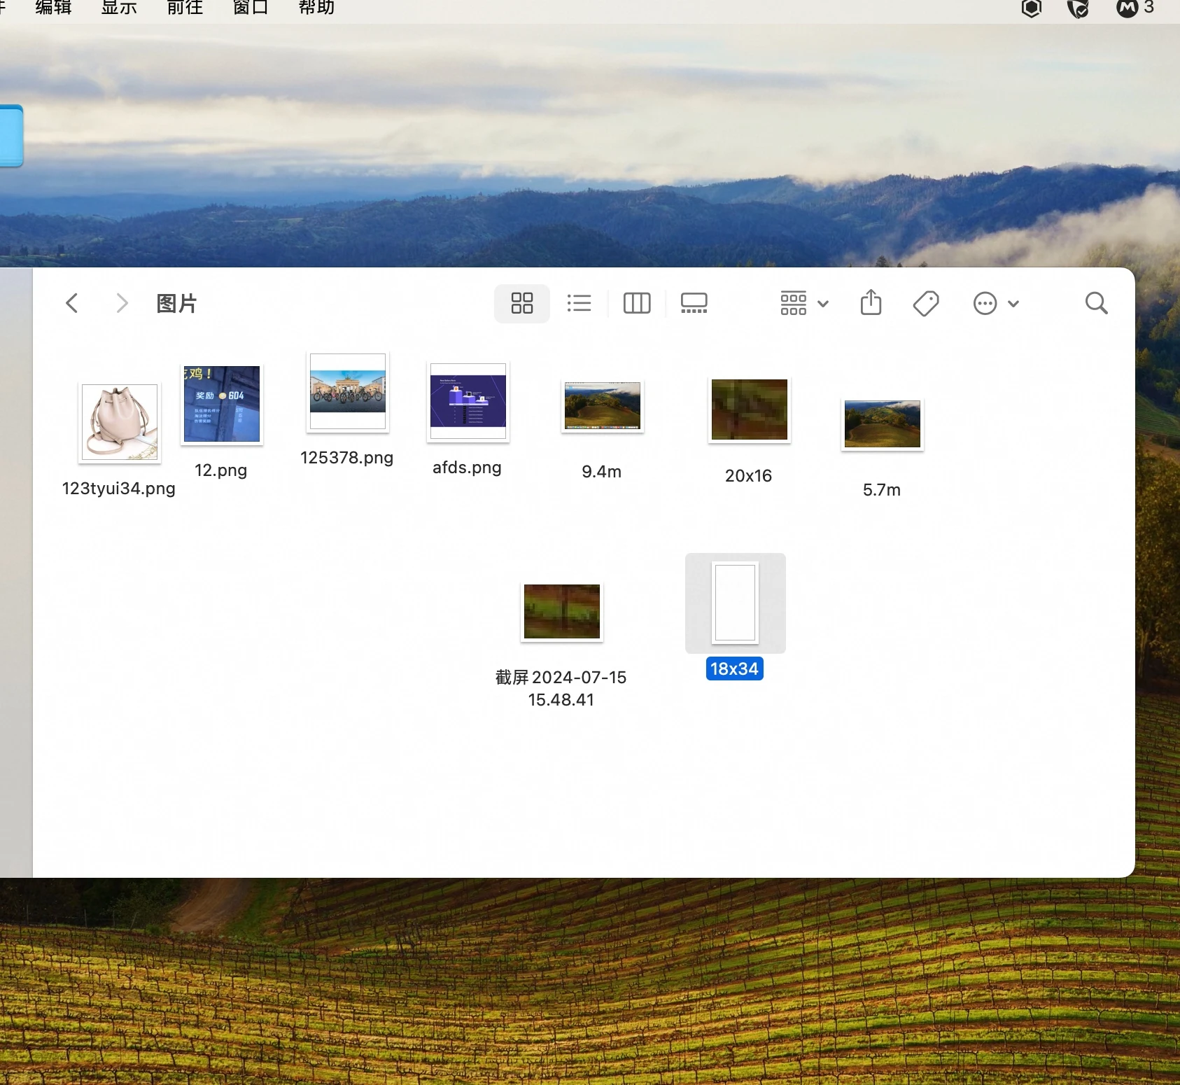Click the shield checkmark menu bar icon
Image resolution: width=1180 pixels, height=1085 pixels.
tap(1079, 8)
